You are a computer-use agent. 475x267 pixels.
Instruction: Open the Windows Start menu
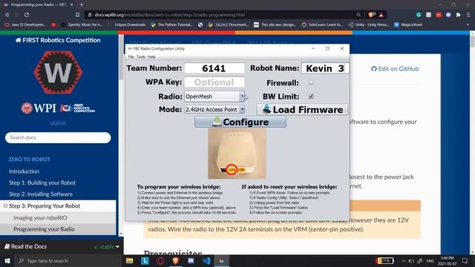7,260
